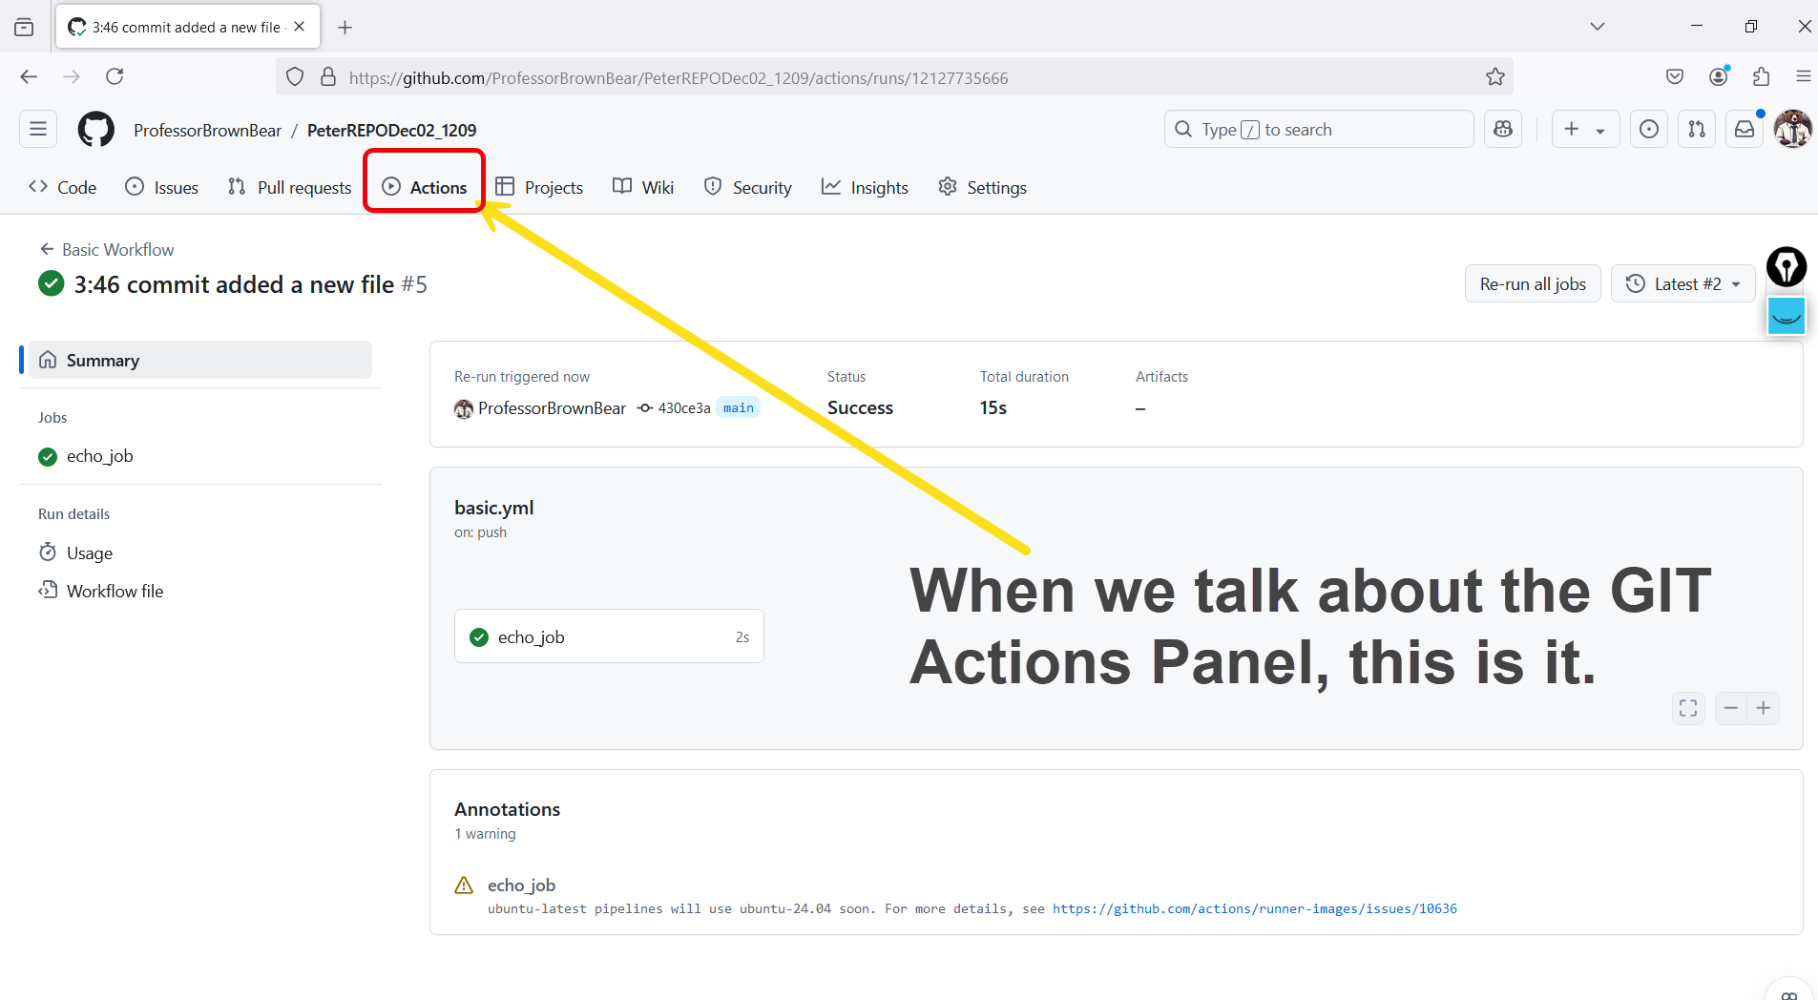Open the Issues shortcut in the header
The height and width of the screenshot is (1000, 1818).
click(1648, 129)
